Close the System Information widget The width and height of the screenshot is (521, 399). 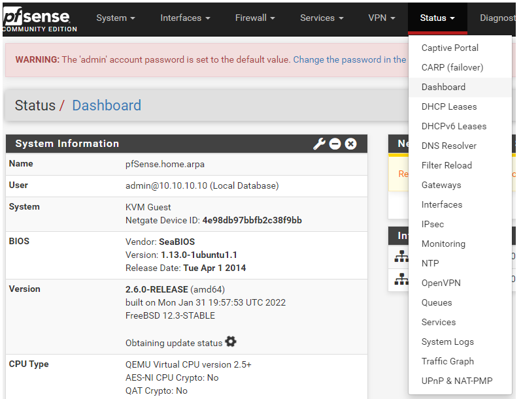[x=350, y=144]
